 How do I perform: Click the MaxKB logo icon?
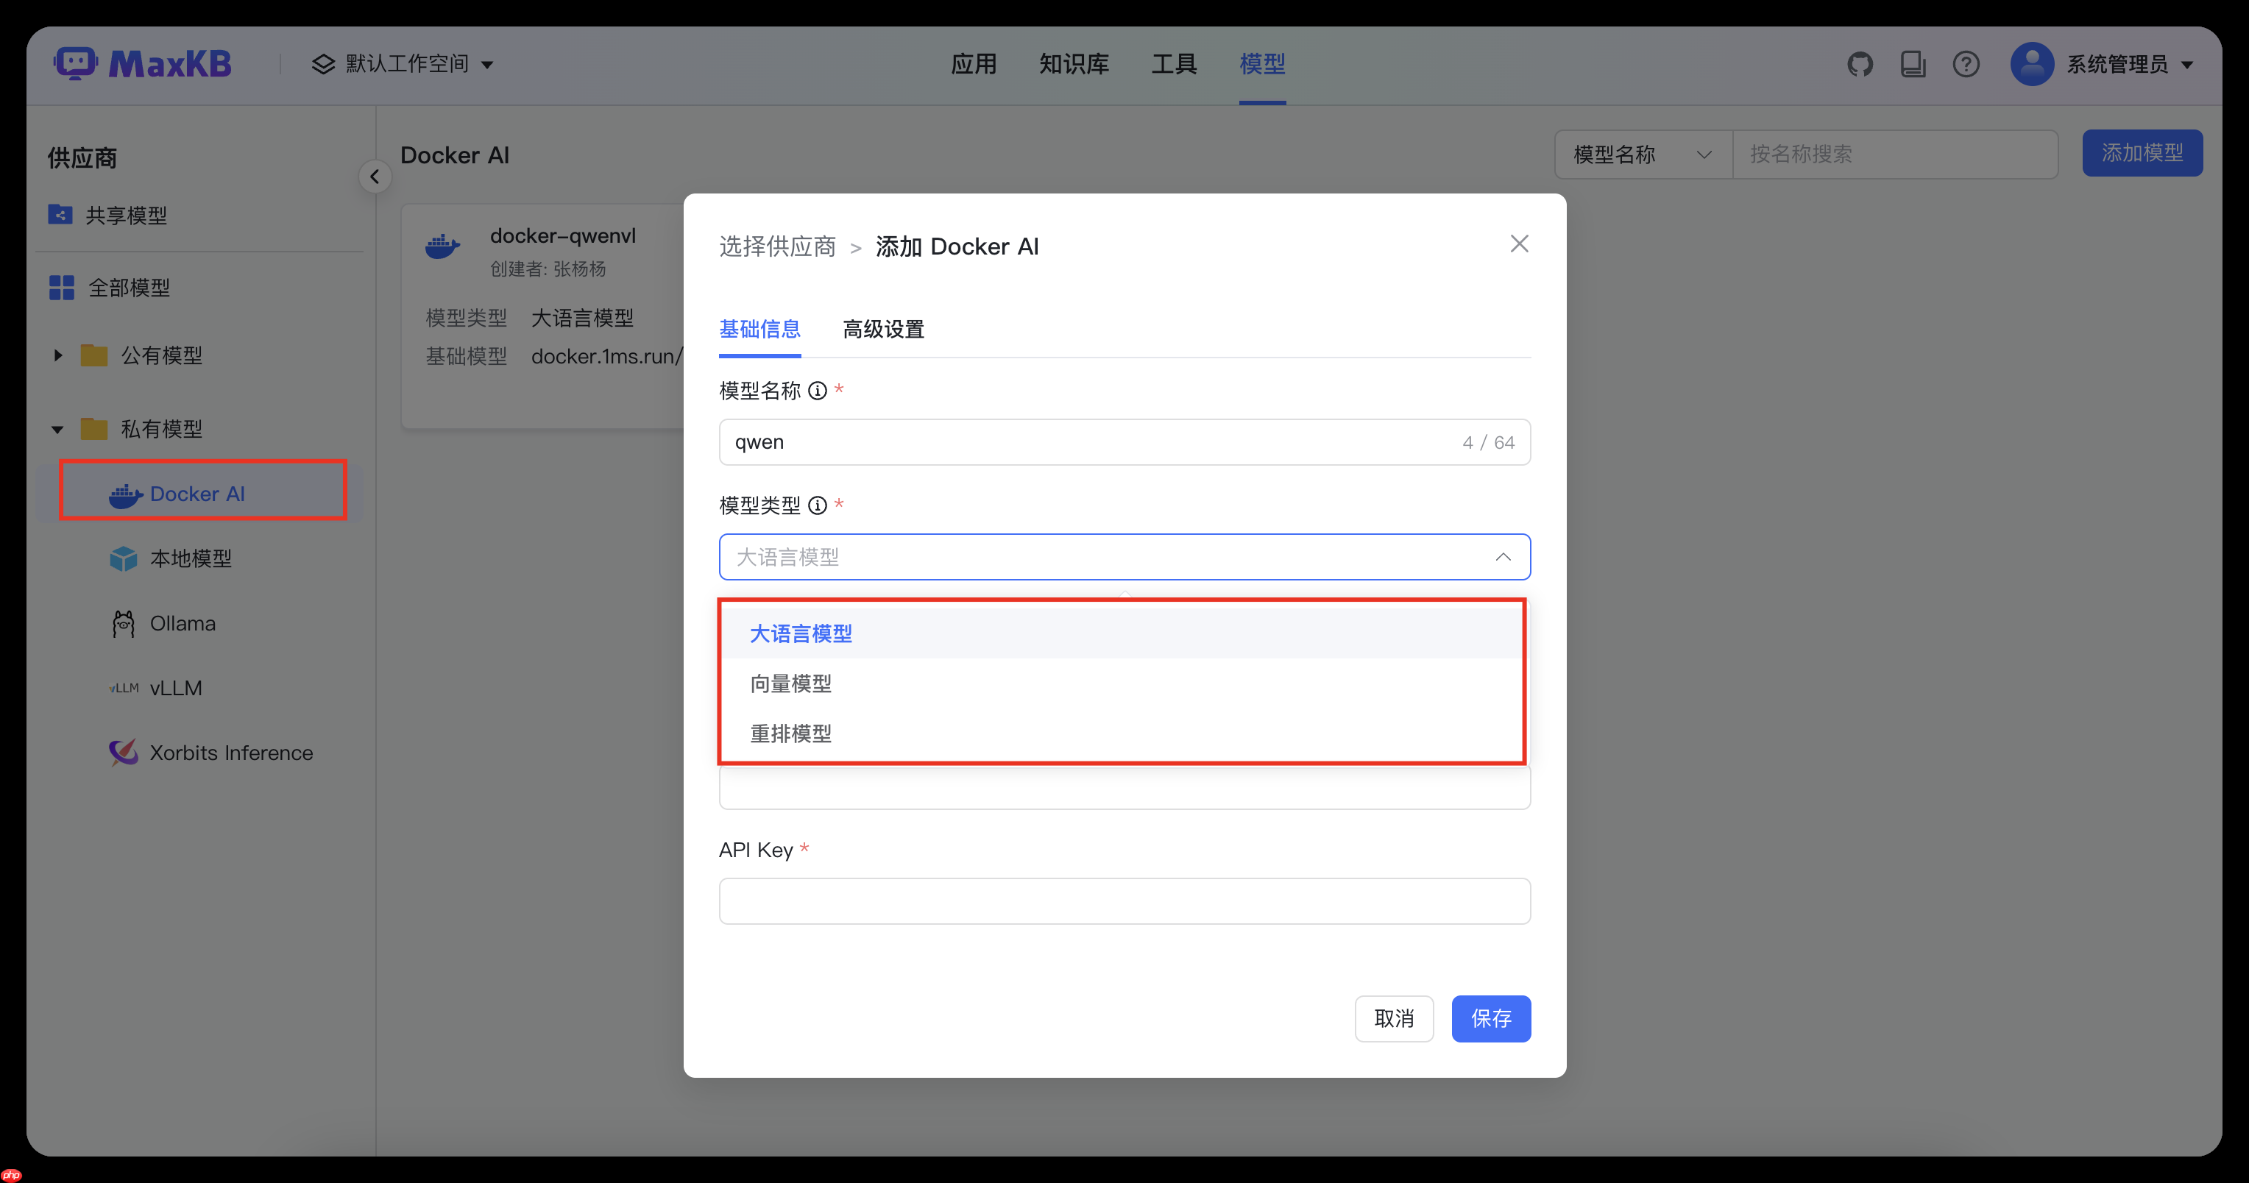77,63
